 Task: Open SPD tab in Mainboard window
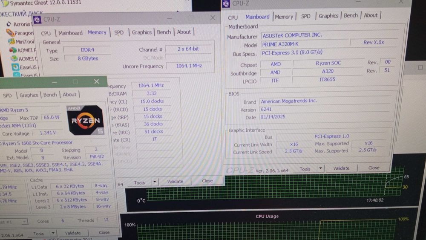tap(305, 16)
